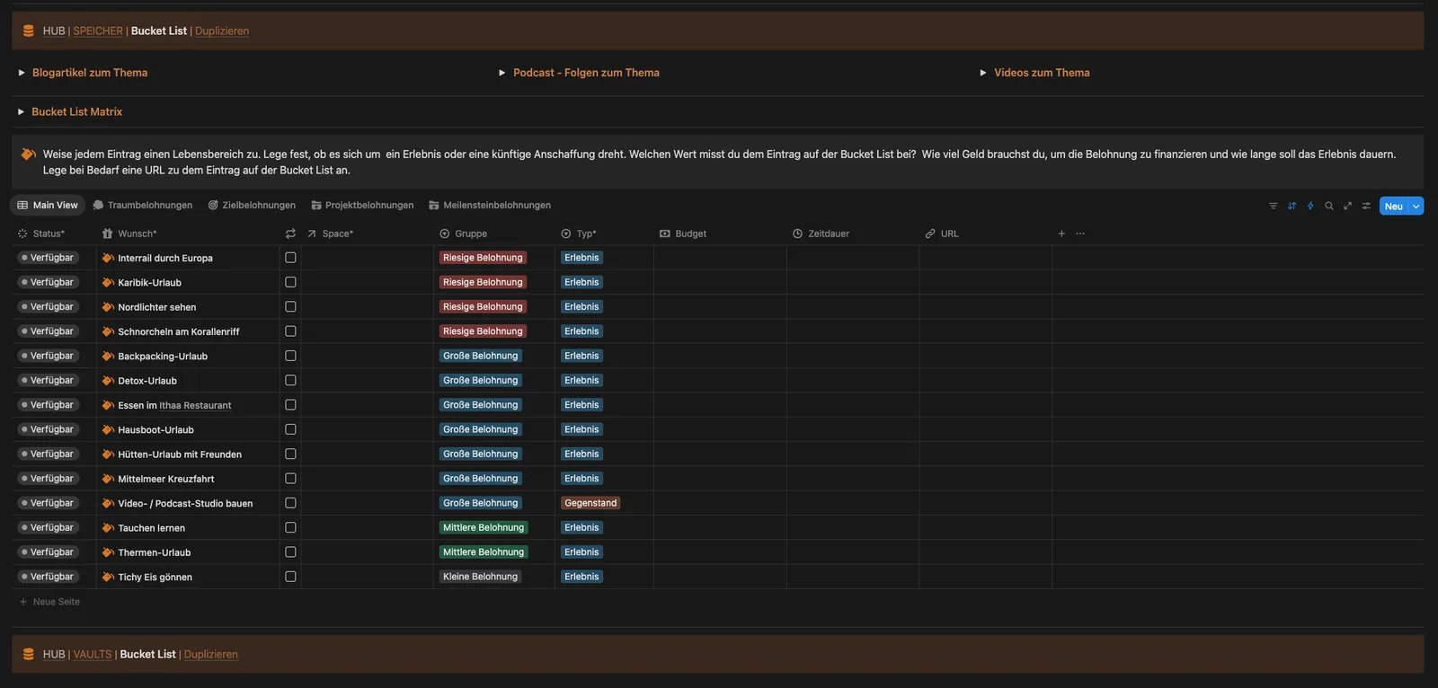Select the Riesige Belohnung tag for Karibik-Urlaub

[x=483, y=282]
